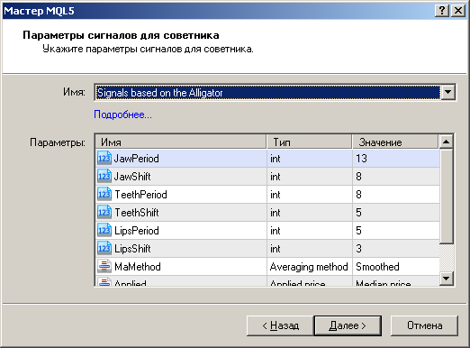Select the LipsShift parameter name

[x=132, y=249]
